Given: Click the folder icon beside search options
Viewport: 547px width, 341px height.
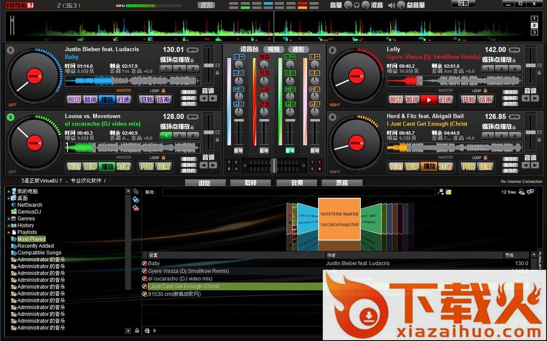Looking at the screenshot, I should point(449,192).
